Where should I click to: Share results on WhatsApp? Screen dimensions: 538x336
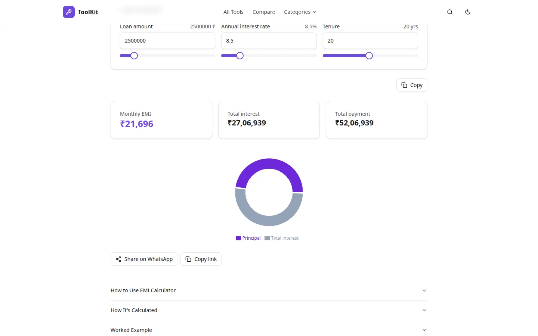[x=144, y=259]
